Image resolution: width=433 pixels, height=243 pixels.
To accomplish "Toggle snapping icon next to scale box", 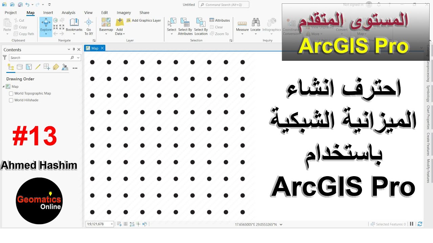I will coord(119,224).
